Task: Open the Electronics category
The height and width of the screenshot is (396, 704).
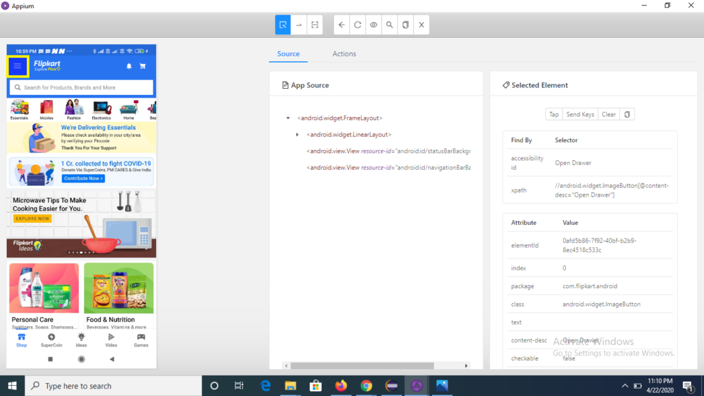Action: point(102,110)
